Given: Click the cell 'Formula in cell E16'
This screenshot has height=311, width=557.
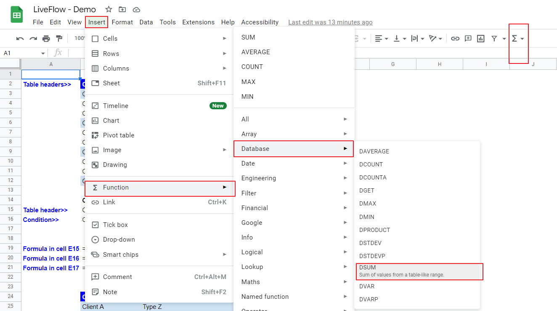Looking at the screenshot, I should coord(51,258).
